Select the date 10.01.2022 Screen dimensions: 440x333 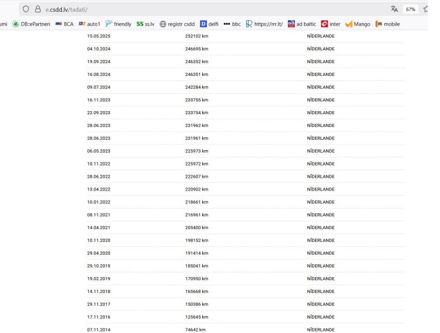click(x=99, y=202)
